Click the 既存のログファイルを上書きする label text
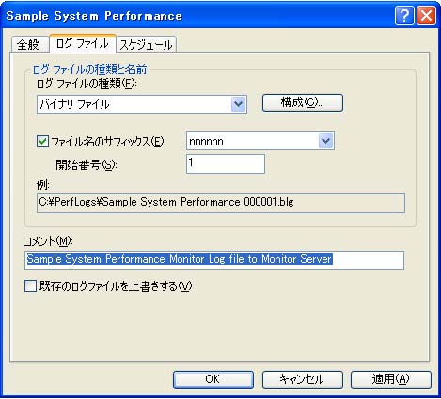441x399 pixels. click(116, 286)
